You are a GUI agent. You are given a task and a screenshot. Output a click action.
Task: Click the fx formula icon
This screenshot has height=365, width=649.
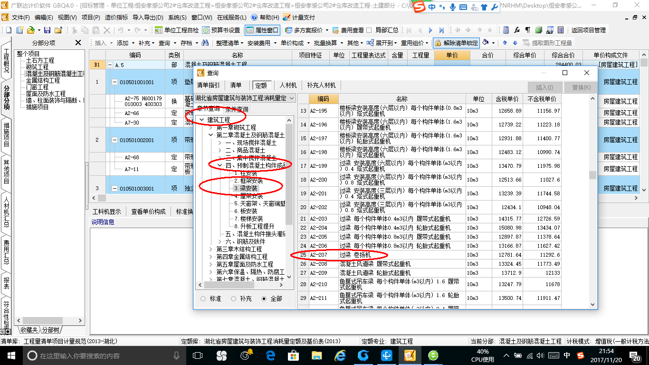pyautogui.click(x=517, y=30)
